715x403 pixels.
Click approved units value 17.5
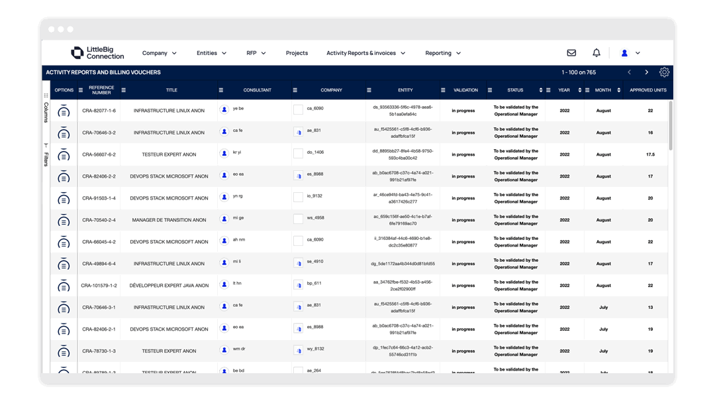pyautogui.click(x=650, y=154)
